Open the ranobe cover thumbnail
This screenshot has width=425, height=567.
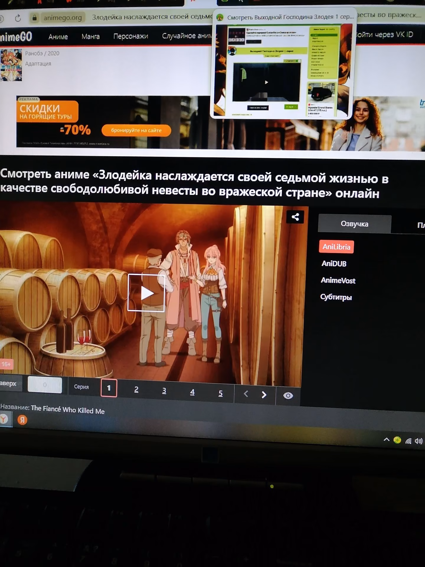[11, 65]
